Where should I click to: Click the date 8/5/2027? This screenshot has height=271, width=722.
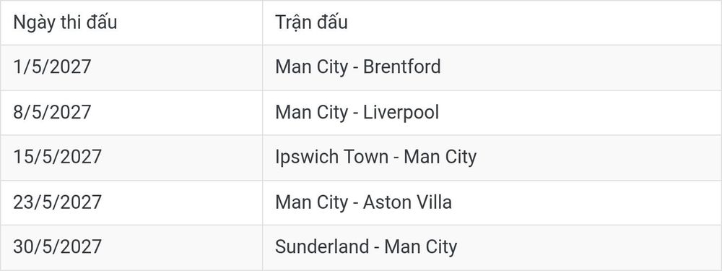pyautogui.click(x=52, y=112)
